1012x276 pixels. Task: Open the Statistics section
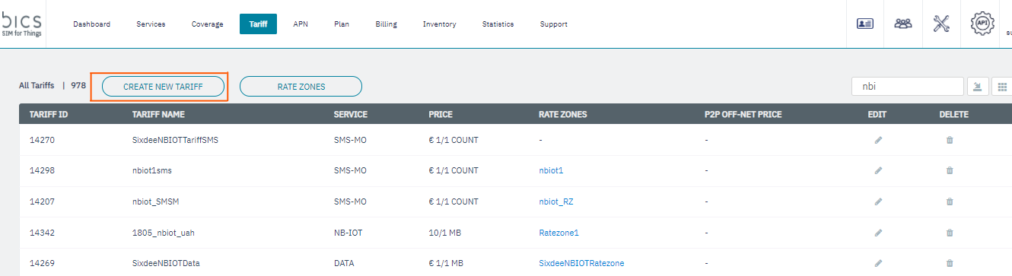pyautogui.click(x=498, y=24)
